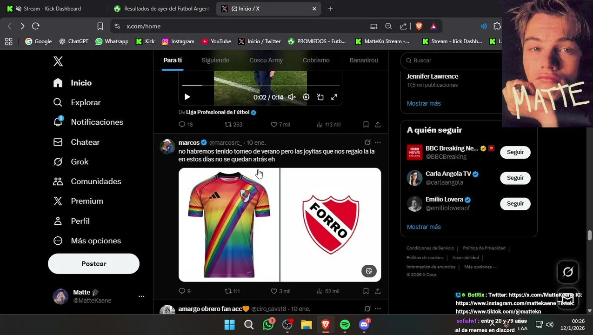The image size is (593, 335).
Task: Open Premium from sidebar
Action: (78, 201)
